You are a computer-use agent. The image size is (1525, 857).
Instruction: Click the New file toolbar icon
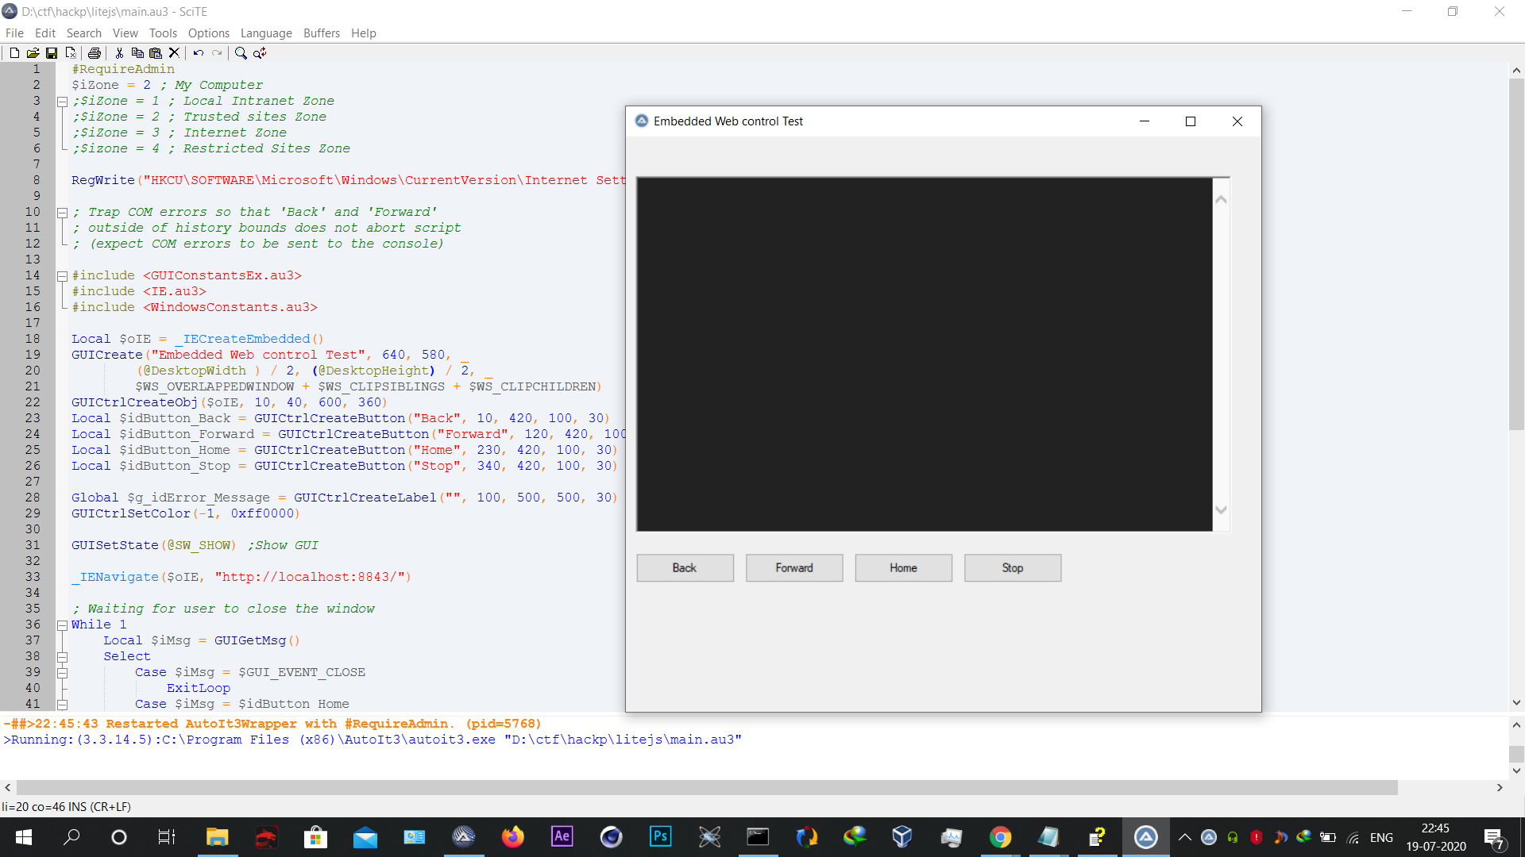[x=14, y=53]
